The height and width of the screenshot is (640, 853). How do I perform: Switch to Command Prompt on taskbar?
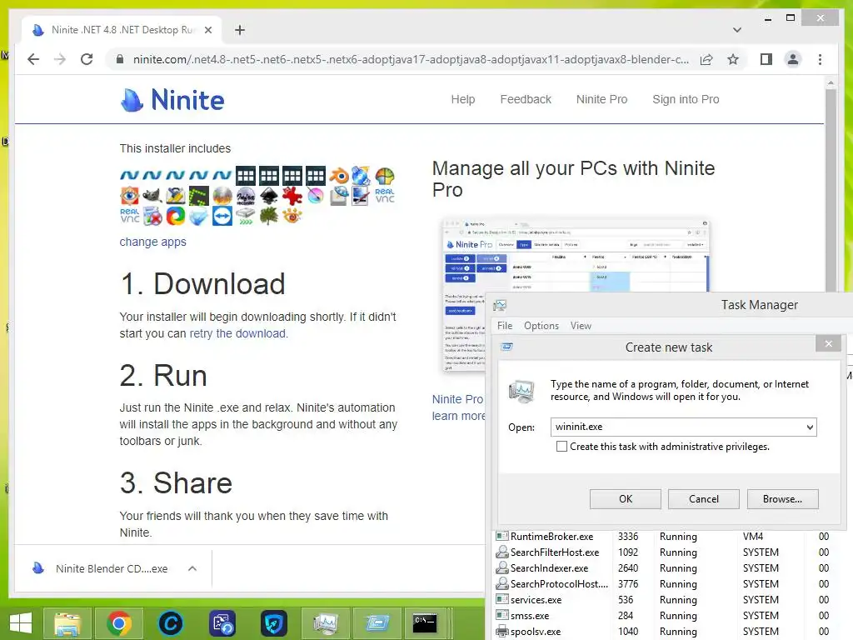pyautogui.click(x=425, y=623)
